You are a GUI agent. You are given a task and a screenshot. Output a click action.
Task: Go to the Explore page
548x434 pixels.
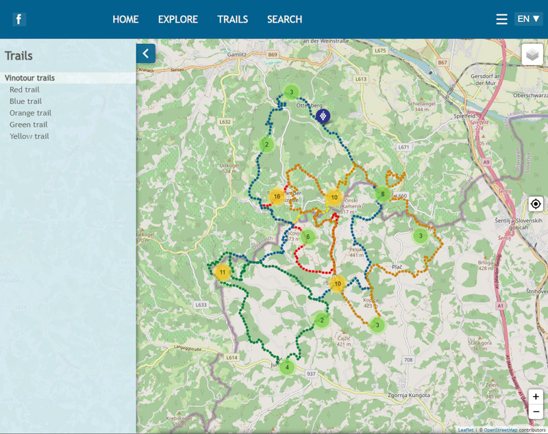[178, 19]
